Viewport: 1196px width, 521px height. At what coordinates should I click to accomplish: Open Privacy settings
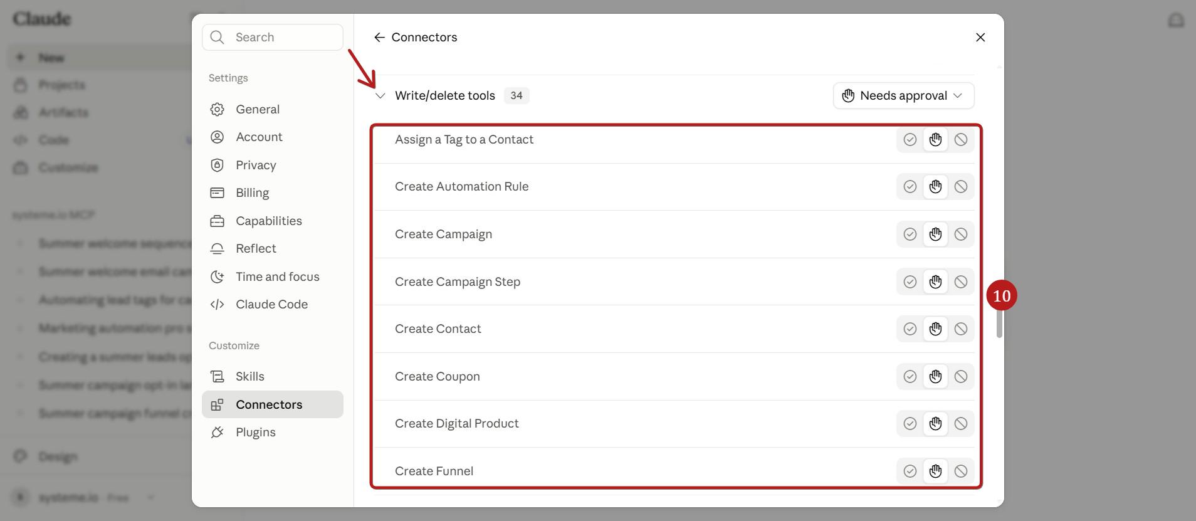click(x=273, y=165)
